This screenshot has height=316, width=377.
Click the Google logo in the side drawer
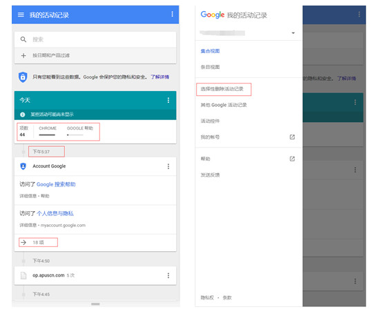click(x=213, y=14)
